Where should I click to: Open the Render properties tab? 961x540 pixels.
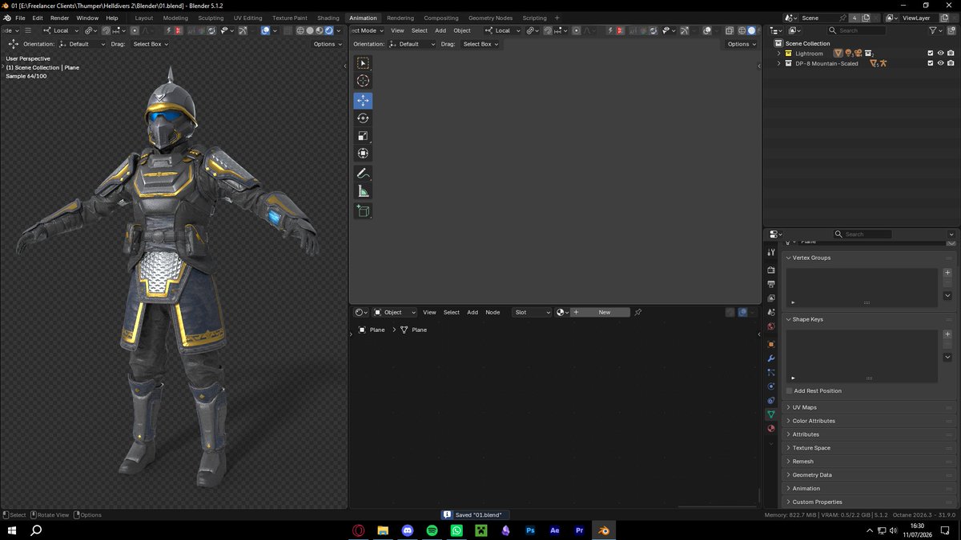pos(771,270)
